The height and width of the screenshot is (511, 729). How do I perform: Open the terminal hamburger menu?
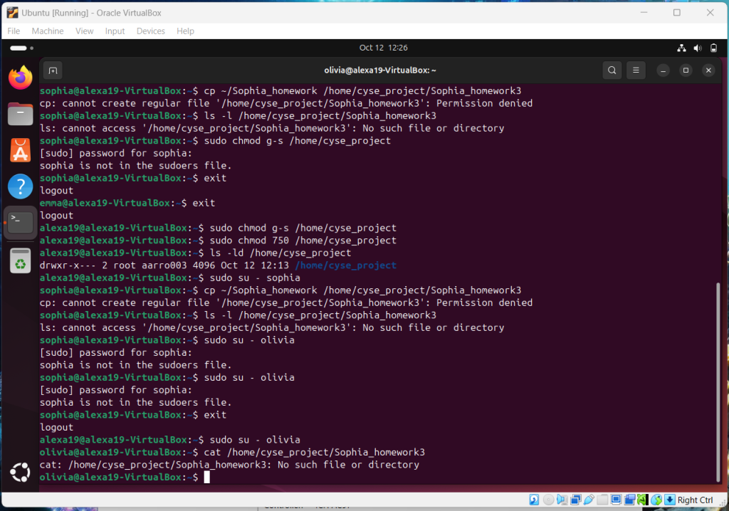point(636,70)
